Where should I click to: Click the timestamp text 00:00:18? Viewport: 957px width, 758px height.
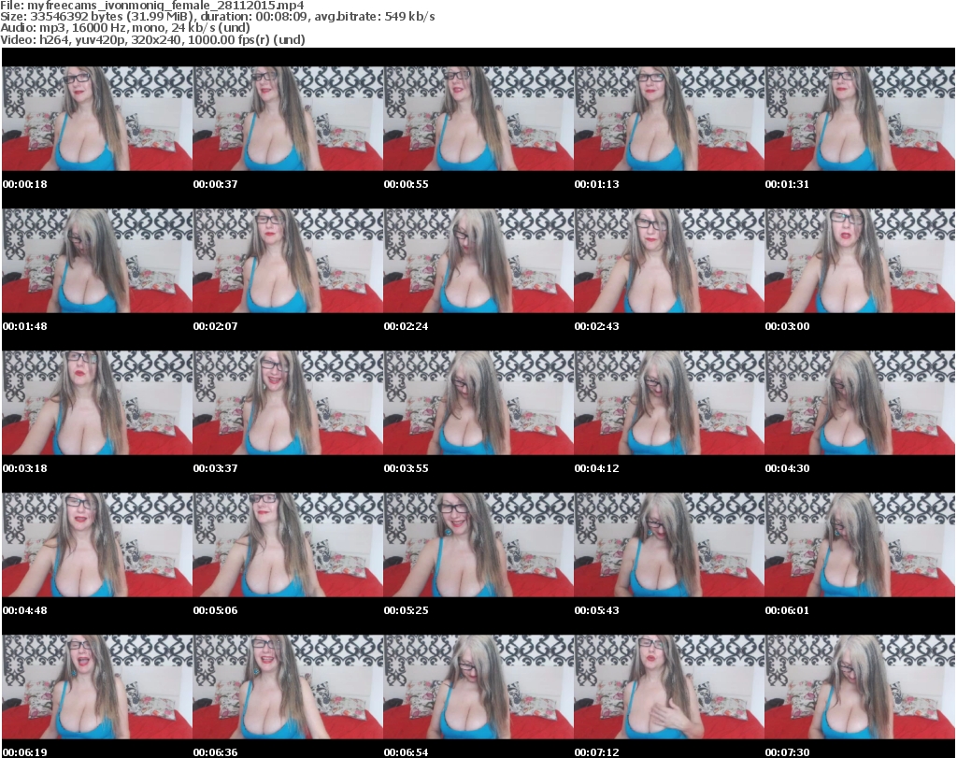click(25, 184)
